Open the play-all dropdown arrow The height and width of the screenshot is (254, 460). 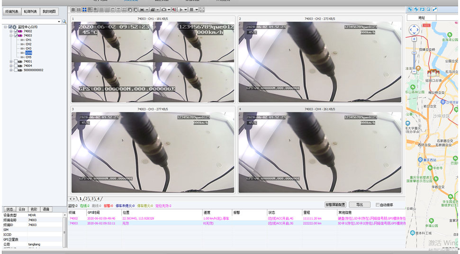[186, 9]
